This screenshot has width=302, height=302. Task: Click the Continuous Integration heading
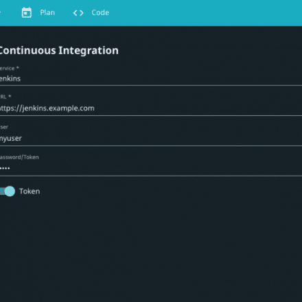[59, 50]
